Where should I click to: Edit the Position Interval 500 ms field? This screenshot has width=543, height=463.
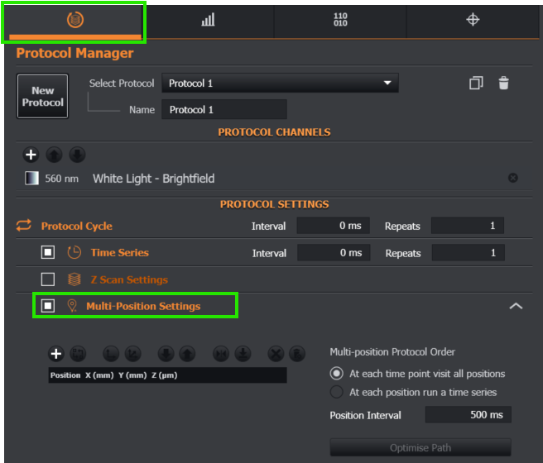click(x=468, y=414)
